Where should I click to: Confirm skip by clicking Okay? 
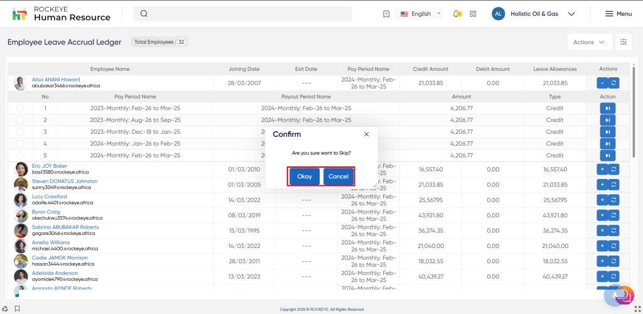305,176
